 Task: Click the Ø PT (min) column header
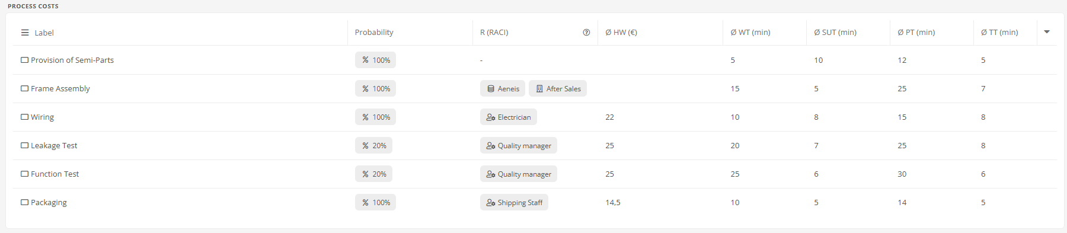pyautogui.click(x=916, y=33)
